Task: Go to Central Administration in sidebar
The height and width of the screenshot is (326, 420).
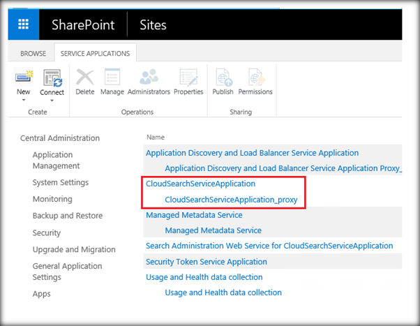Action: (x=60, y=138)
